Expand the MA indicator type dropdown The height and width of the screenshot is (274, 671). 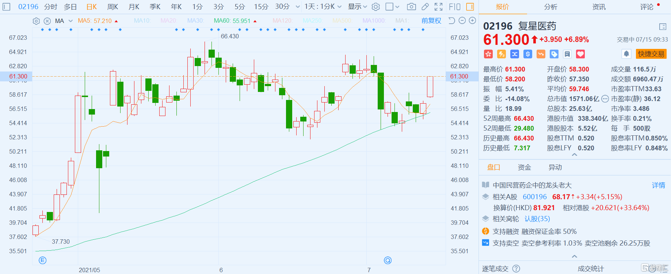pos(70,21)
